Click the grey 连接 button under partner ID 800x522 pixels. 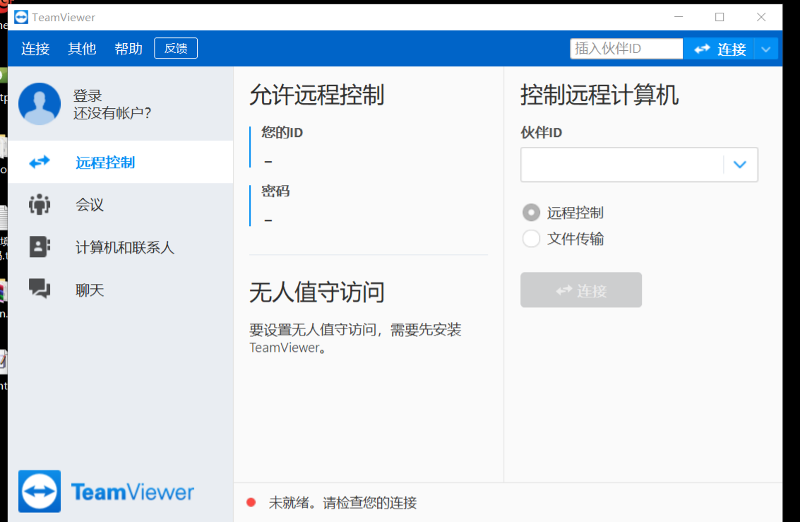point(581,290)
